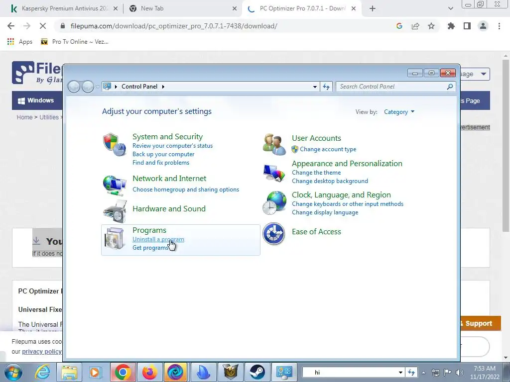Refresh the Control Panel address bar

pos(326,87)
